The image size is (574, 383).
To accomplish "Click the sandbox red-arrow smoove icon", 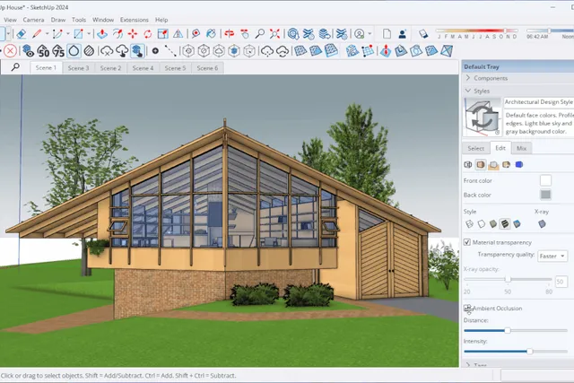I will click(x=385, y=51).
